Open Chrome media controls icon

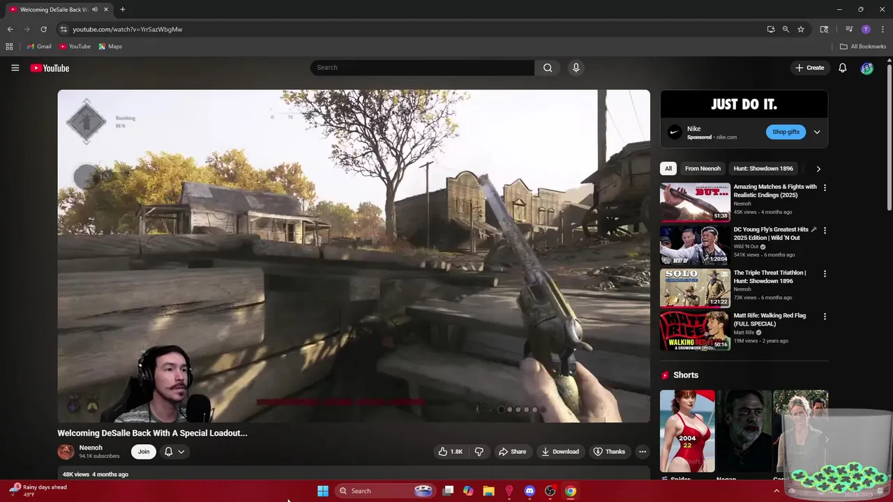(x=849, y=29)
